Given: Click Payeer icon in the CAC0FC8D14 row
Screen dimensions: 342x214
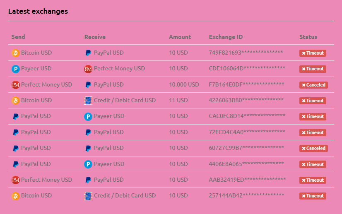Looking at the screenshot, I should 88,116.
